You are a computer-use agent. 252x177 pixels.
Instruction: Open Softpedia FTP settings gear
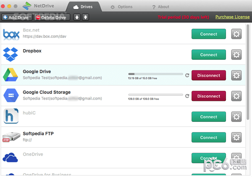pos(236,137)
